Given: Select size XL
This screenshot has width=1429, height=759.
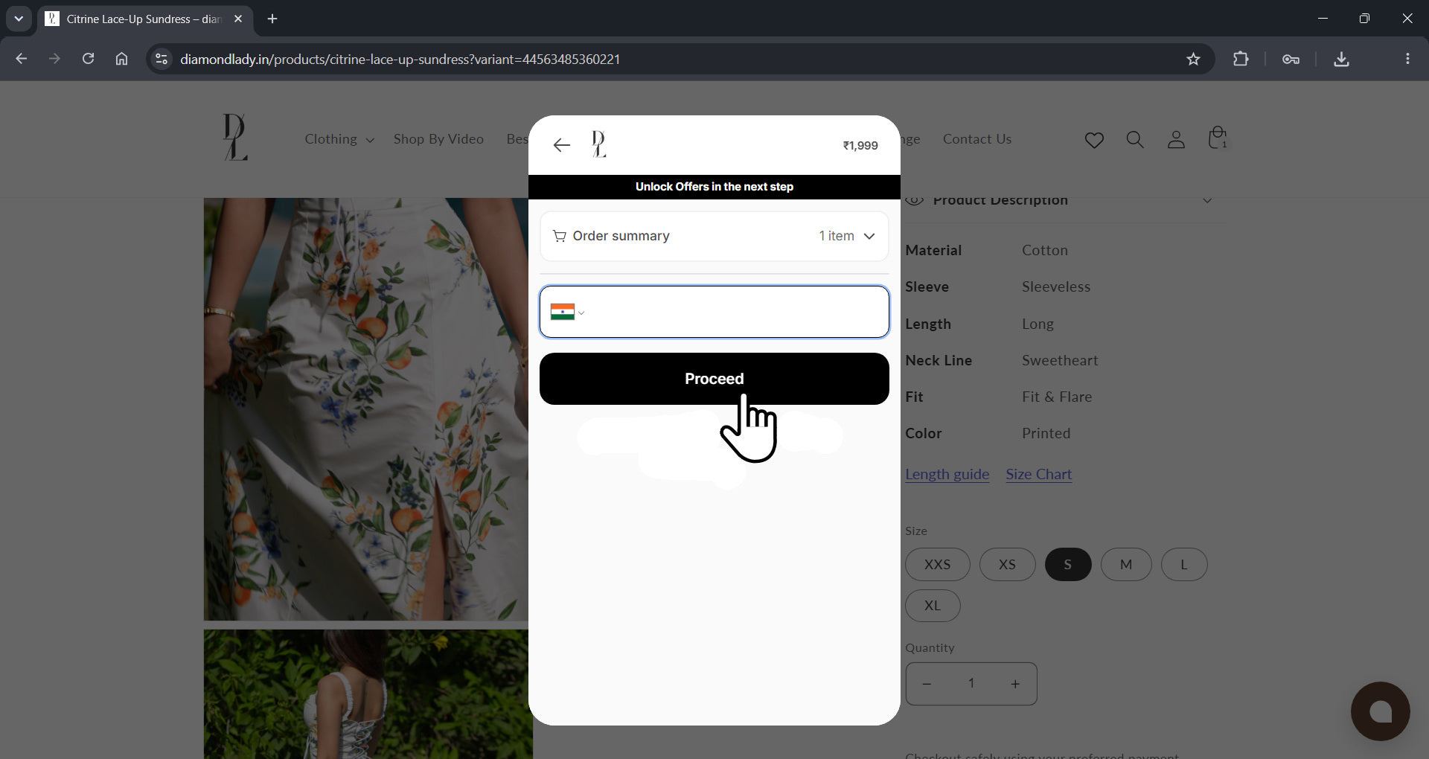Looking at the screenshot, I should tap(932, 606).
